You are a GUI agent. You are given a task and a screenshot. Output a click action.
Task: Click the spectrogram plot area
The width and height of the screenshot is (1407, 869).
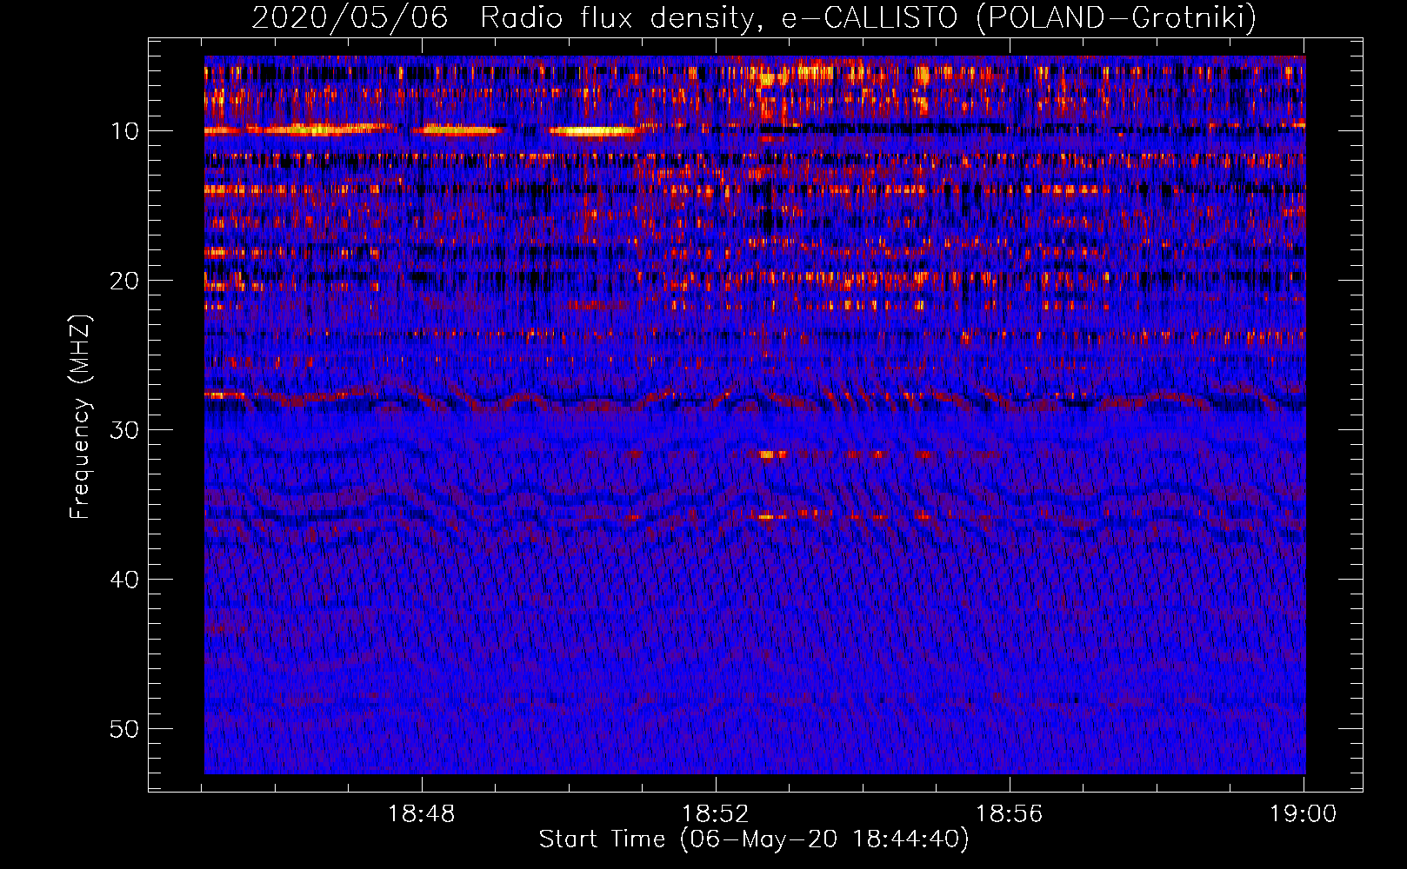pyautogui.click(x=755, y=415)
